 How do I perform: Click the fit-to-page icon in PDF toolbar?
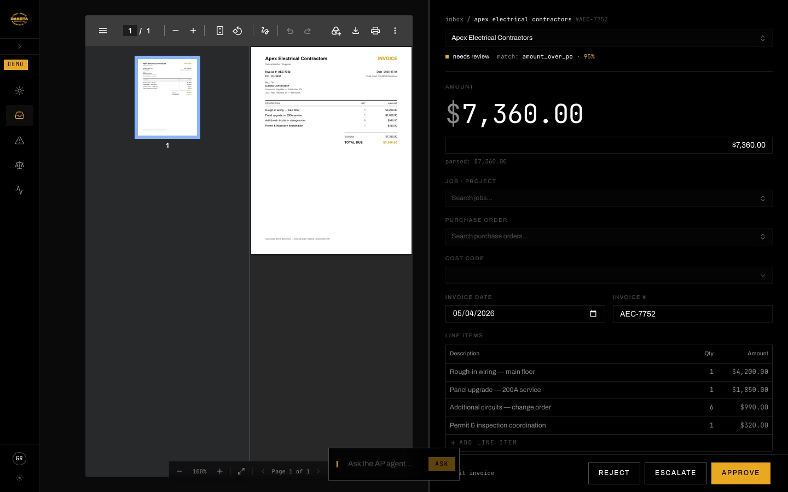coord(220,31)
